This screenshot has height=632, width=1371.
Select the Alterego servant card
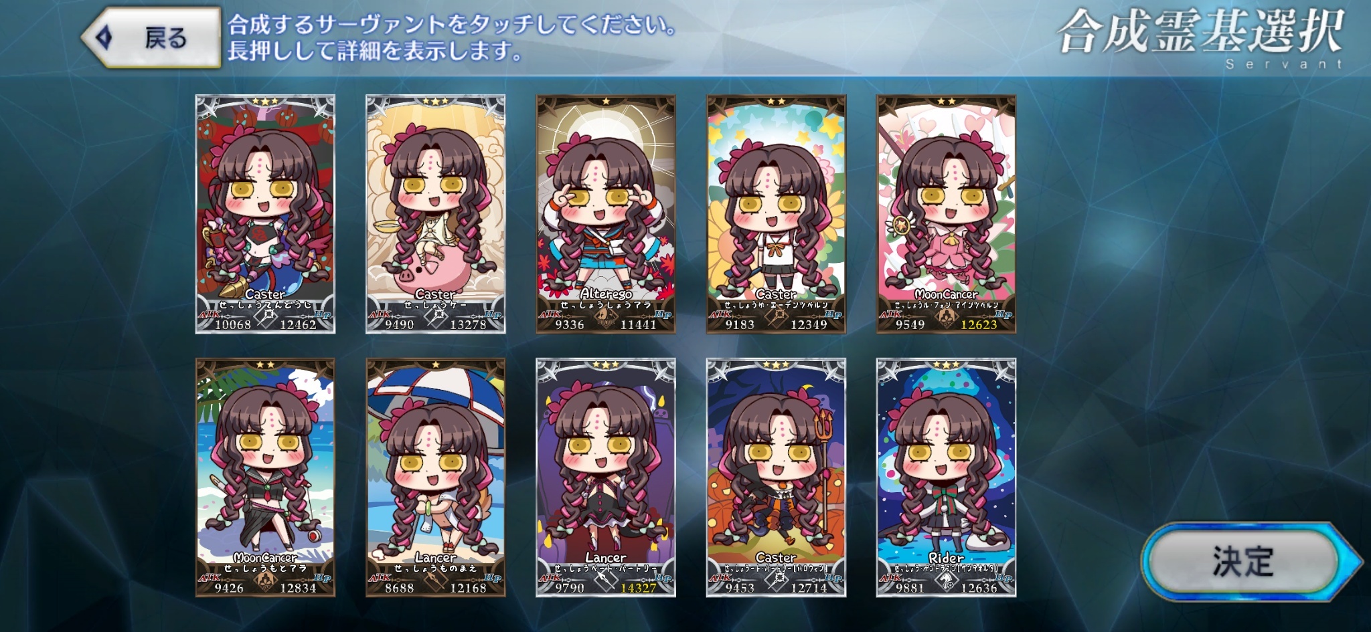click(606, 214)
